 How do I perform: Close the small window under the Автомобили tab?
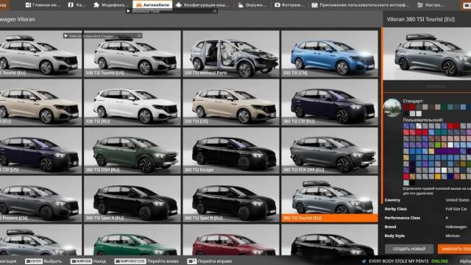tap(215, 11)
